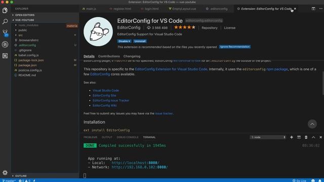Click the install count download icon

pos(148,28)
